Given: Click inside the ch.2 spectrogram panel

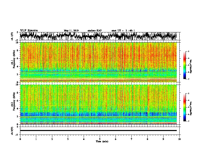Looking at the screenshot, I should tap(98, 105).
